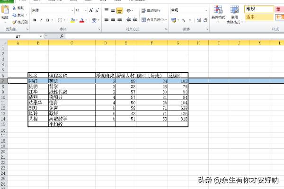Apply cell borders using the border icon
The height and width of the screenshot is (189, 284).
pos(60,20)
